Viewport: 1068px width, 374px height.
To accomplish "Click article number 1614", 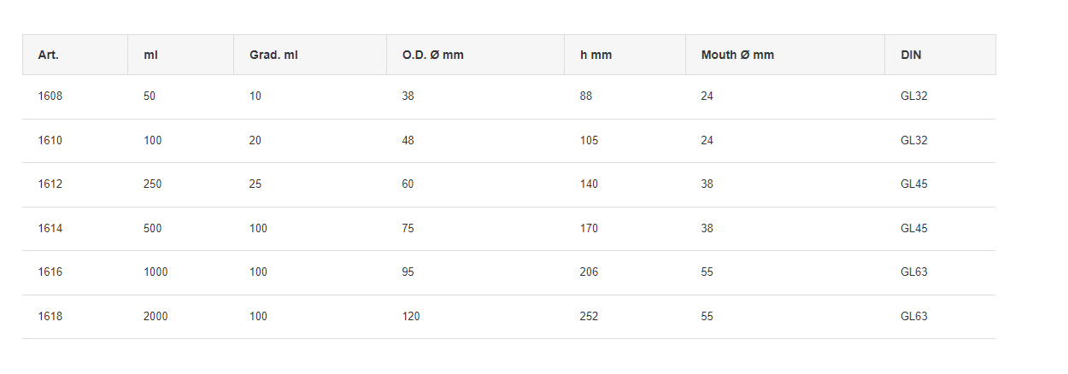I will point(50,229).
